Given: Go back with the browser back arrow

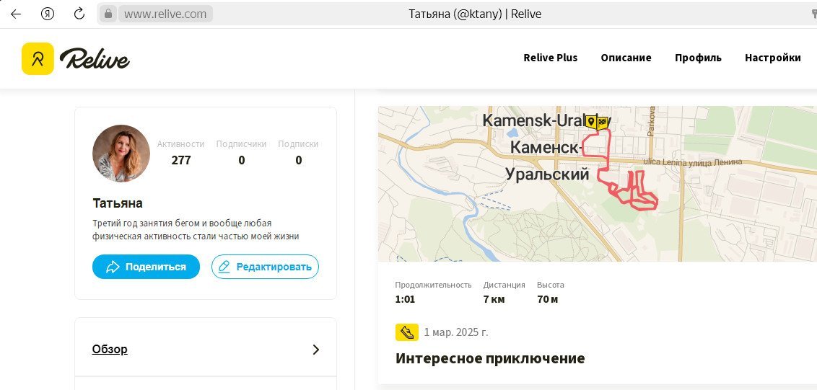Looking at the screenshot, I should (x=16, y=14).
